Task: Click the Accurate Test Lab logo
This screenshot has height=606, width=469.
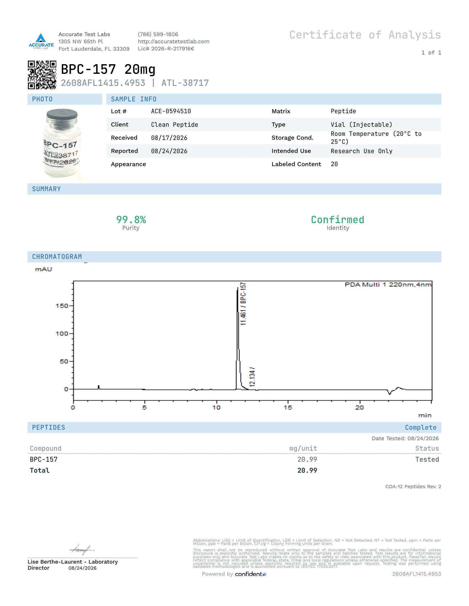Action: (x=41, y=41)
